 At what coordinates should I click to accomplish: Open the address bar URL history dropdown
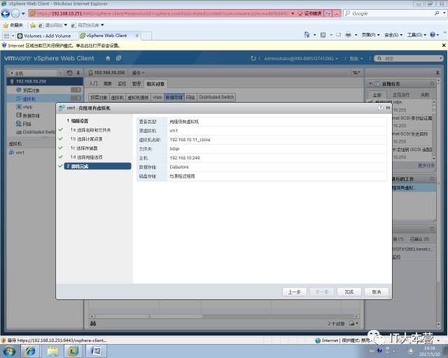tap(293, 13)
